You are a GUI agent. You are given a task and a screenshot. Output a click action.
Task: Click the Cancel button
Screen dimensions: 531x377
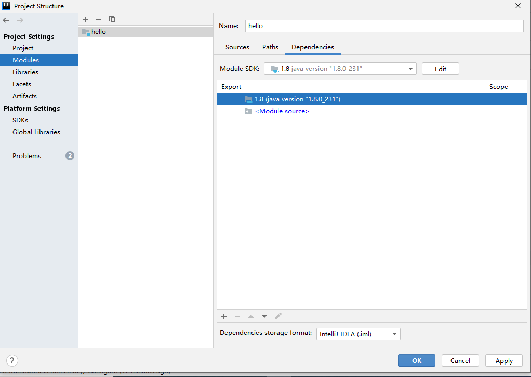(460, 361)
